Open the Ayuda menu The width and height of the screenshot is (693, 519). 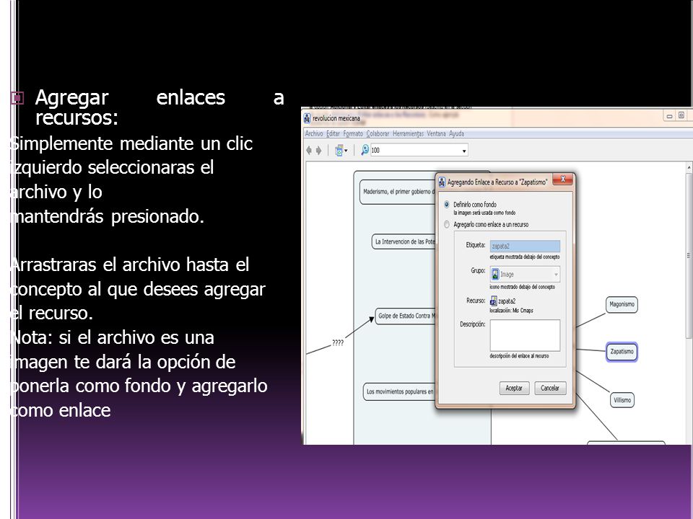coord(456,134)
